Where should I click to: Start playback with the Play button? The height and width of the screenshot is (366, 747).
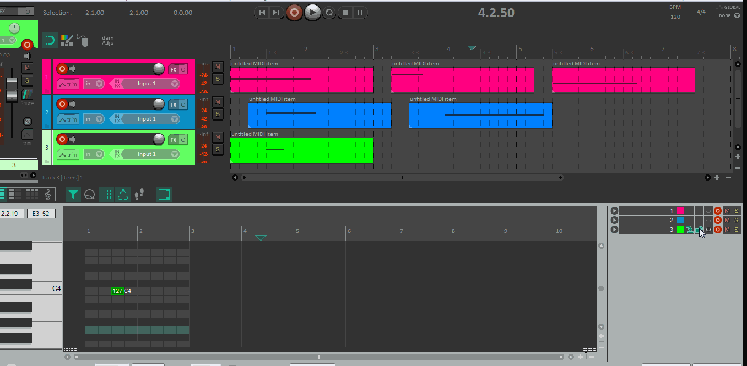click(x=312, y=12)
